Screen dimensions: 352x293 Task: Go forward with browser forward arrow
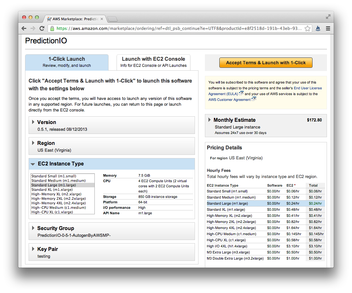click(x=33, y=28)
